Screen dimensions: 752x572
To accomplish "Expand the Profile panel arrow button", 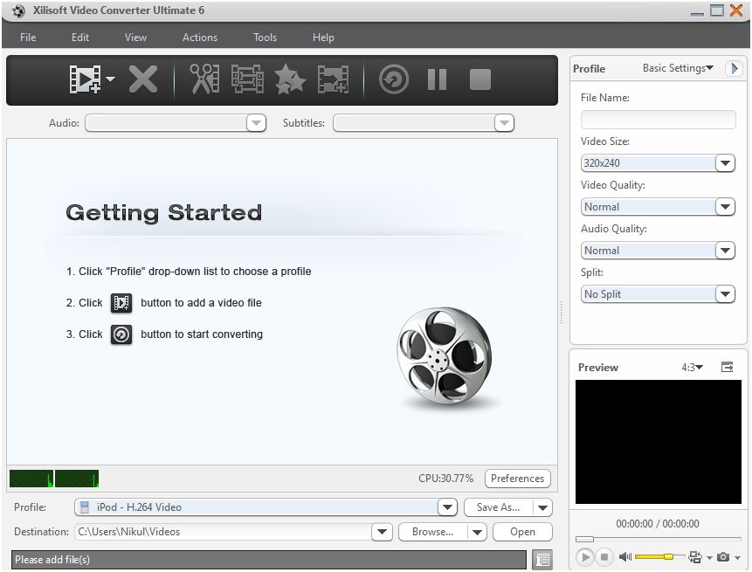I will coord(734,68).
